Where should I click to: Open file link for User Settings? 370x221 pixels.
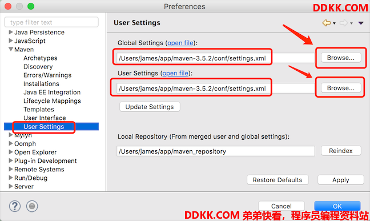pos(175,73)
